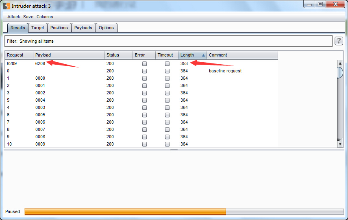The height and width of the screenshot is (220, 348).
Task: Open the Attack menu
Action: coord(13,17)
